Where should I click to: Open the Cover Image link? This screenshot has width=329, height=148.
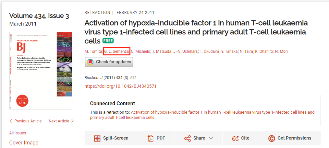[24, 143]
